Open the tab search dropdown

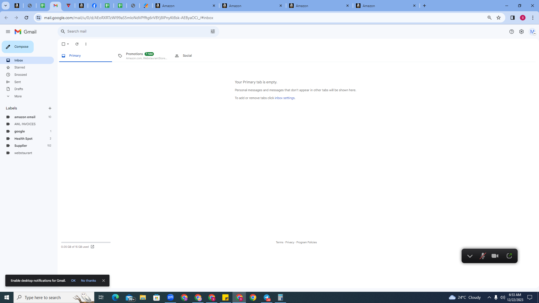(5, 6)
